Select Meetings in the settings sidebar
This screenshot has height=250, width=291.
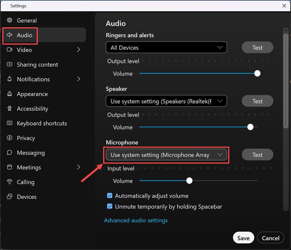(29, 167)
